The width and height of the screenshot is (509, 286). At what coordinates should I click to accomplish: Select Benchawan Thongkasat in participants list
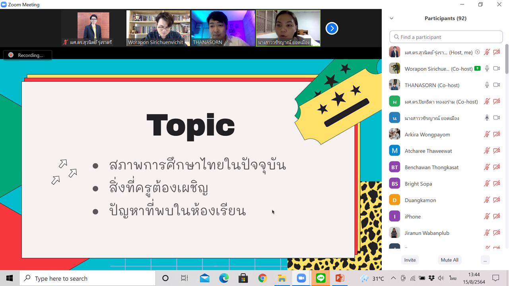click(x=431, y=167)
